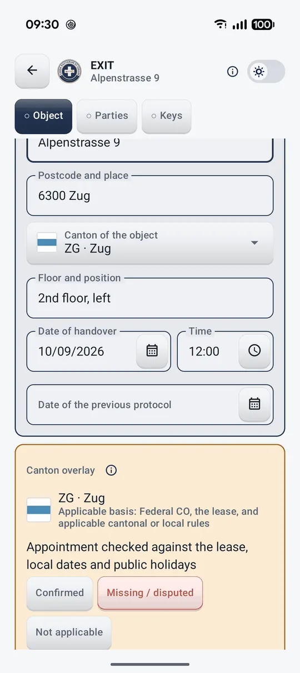Open the Keys tab
300x673 pixels.
167,116
